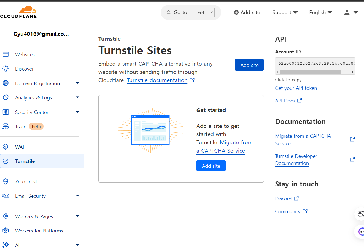This screenshot has width=364, height=252.
Task: Open the Discord link
Action: coord(283,199)
